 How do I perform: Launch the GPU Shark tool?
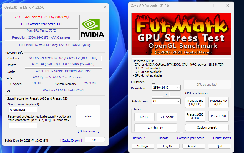tap(167, 117)
